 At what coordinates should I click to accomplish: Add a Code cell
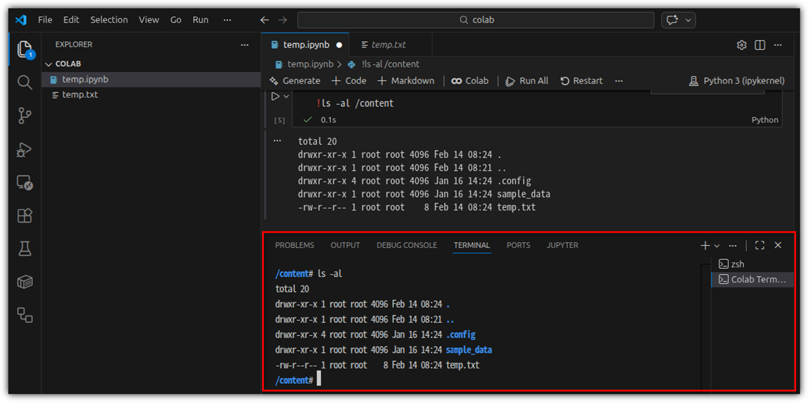coord(349,81)
